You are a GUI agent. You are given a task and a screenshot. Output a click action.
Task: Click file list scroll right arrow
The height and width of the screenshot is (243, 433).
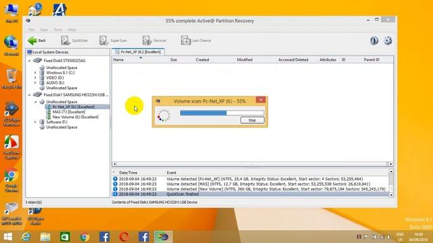391,164
